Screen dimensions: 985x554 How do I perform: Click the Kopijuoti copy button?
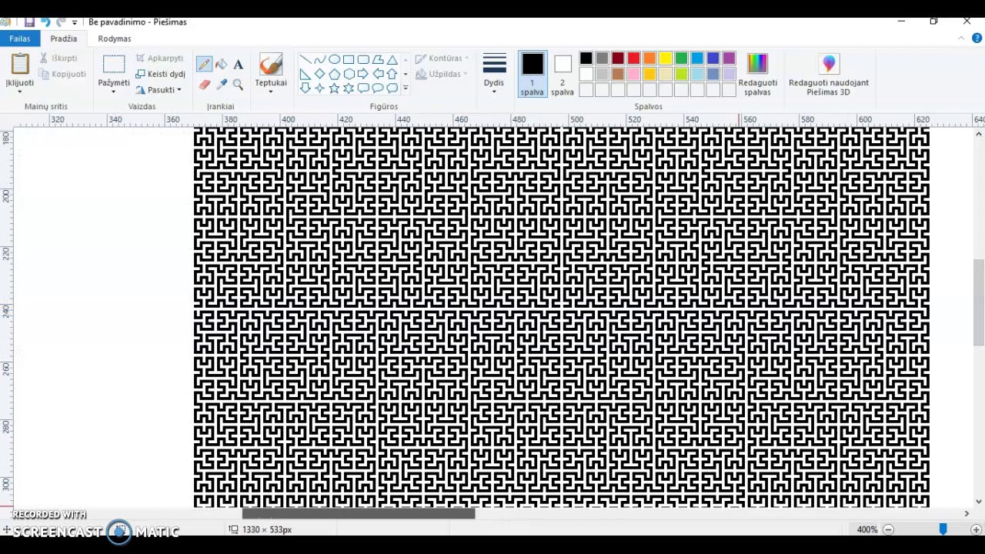(62, 74)
